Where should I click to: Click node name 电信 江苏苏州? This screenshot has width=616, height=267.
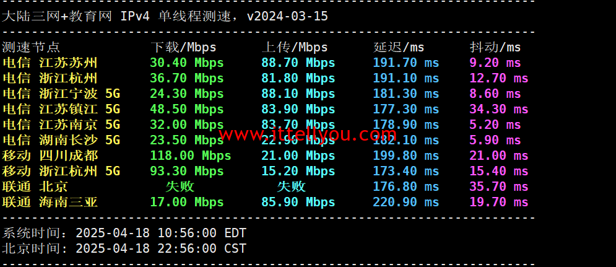[x=50, y=63]
